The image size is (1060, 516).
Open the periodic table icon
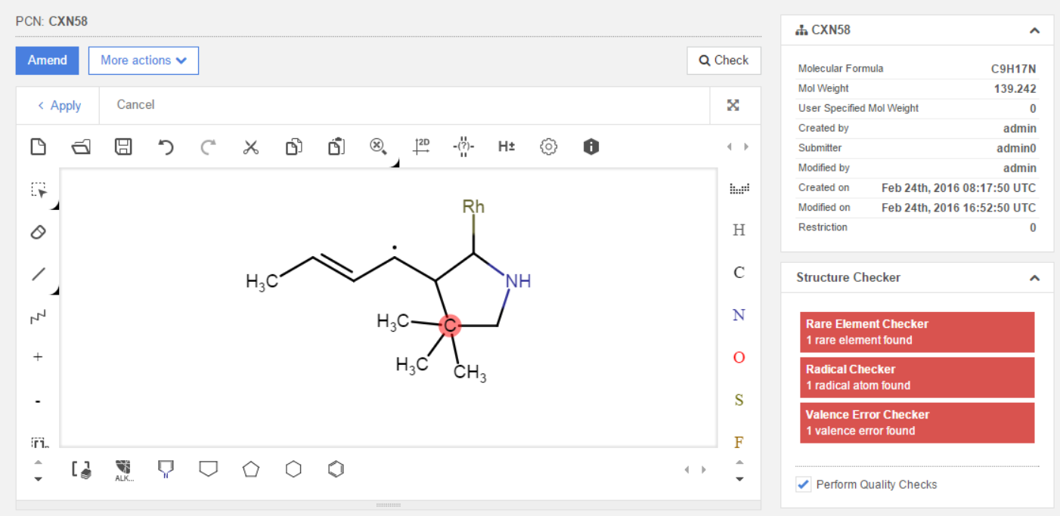pos(739,189)
